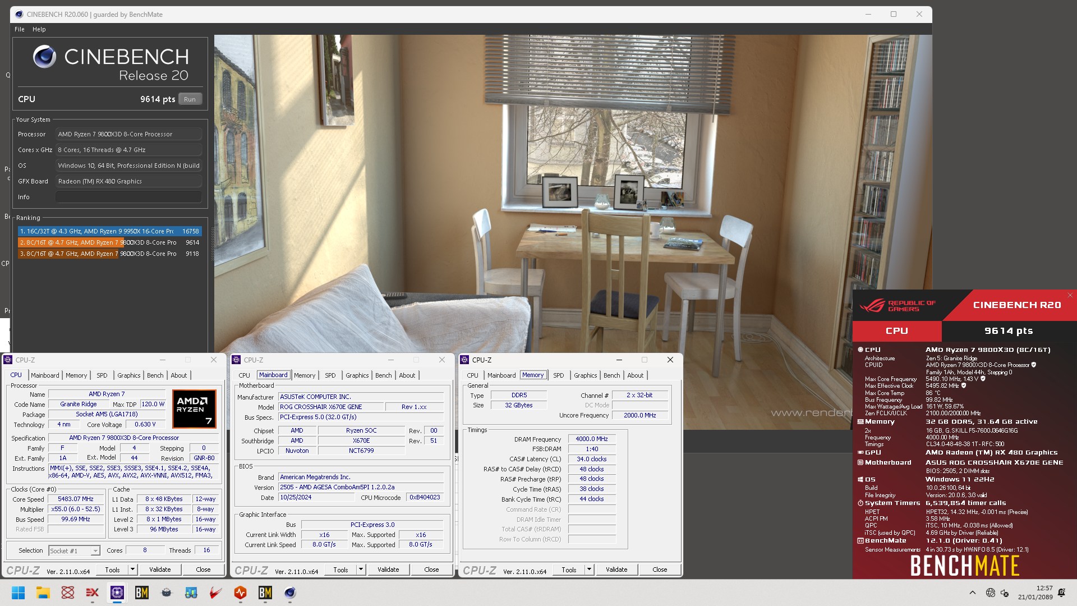Viewport: 1077px width, 606px height.
Task: Click the 9614 pts score in BenchMate panel
Action: coord(1009,331)
